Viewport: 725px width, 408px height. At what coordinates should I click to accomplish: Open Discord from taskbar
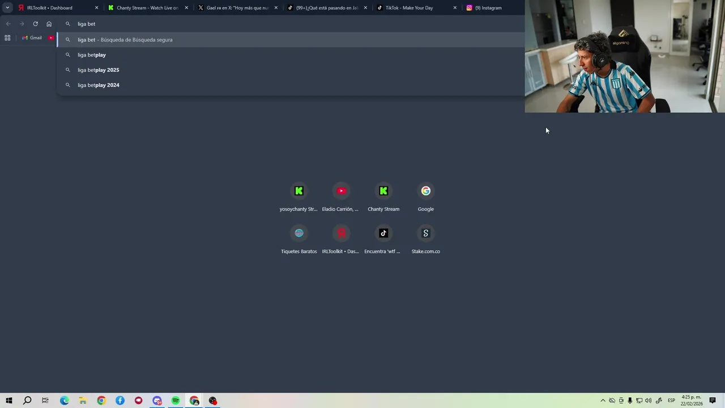(x=157, y=401)
